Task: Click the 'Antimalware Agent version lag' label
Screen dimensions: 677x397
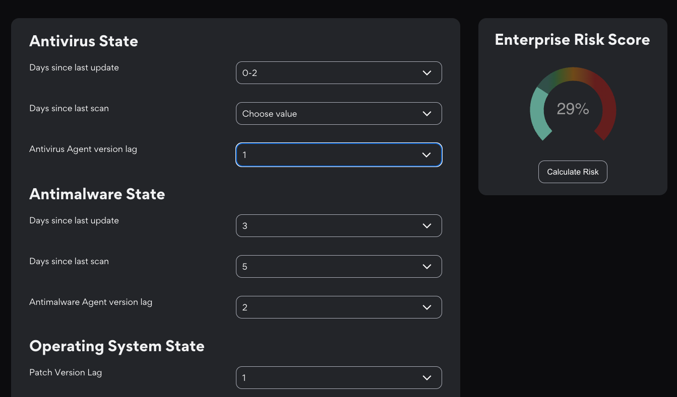Action: click(91, 302)
